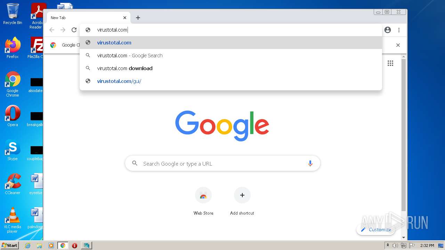Click the search magnifier in the Google box

(x=135, y=163)
